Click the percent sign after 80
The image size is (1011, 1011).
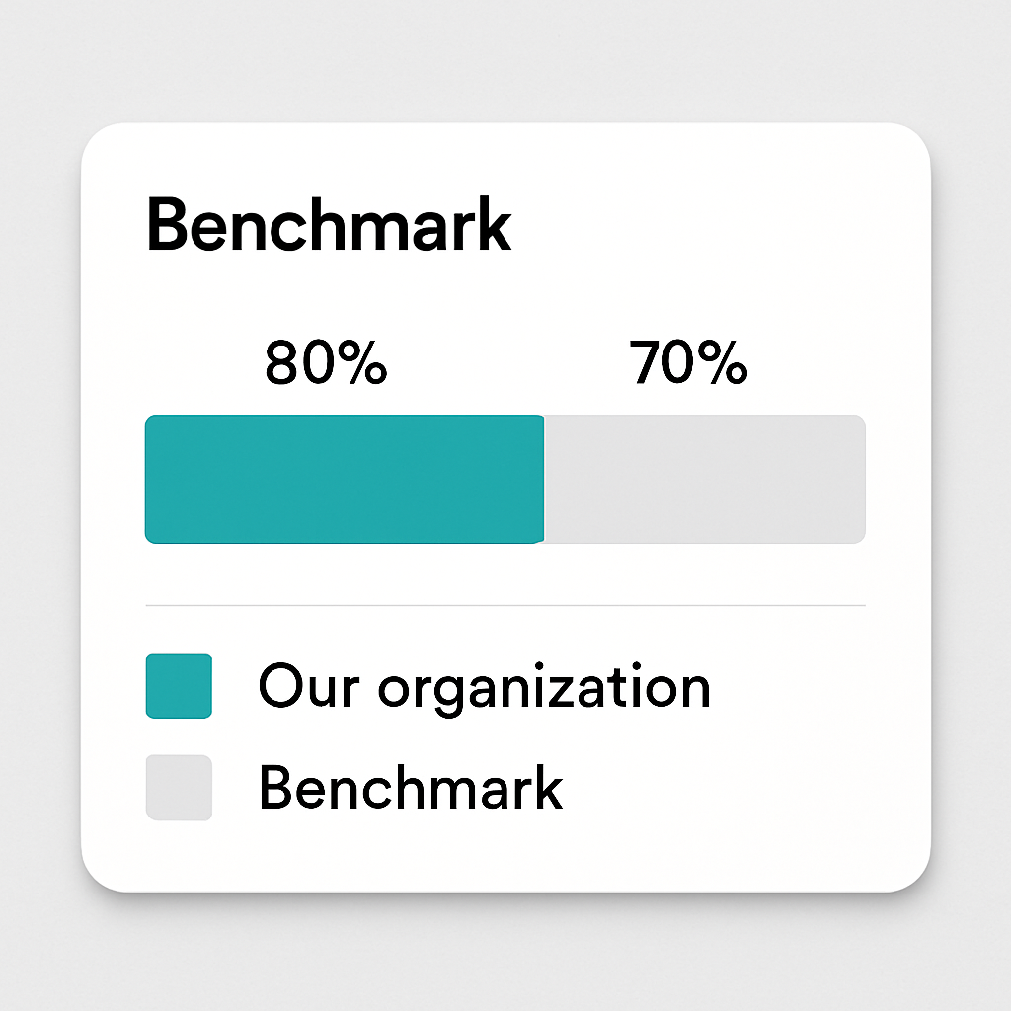click(x=361, y=364)
